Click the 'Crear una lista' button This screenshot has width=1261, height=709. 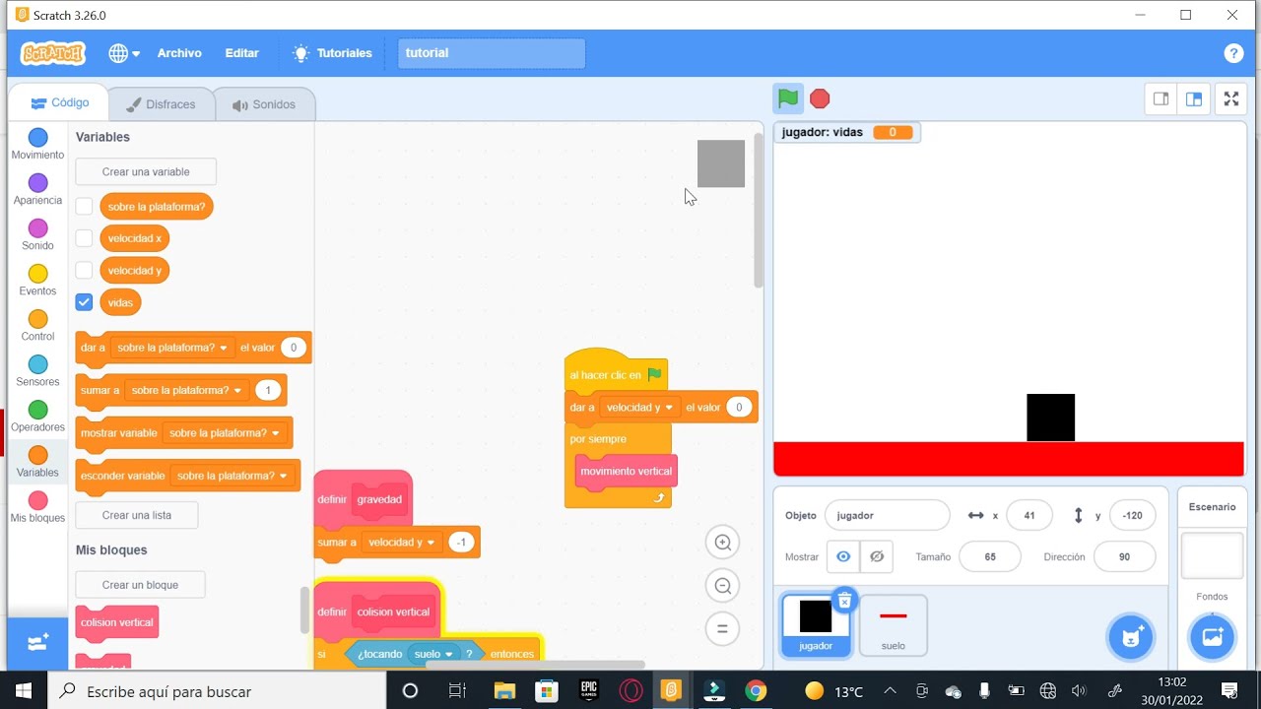(x=137, y=515)
